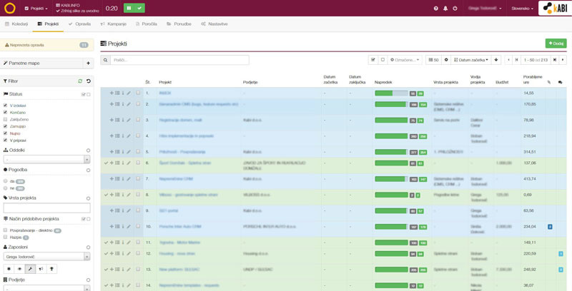This screenshot has width=572, height=291.
Task: Toggle the 'V izdelavi' status checkbox
Action: (6, 106)
